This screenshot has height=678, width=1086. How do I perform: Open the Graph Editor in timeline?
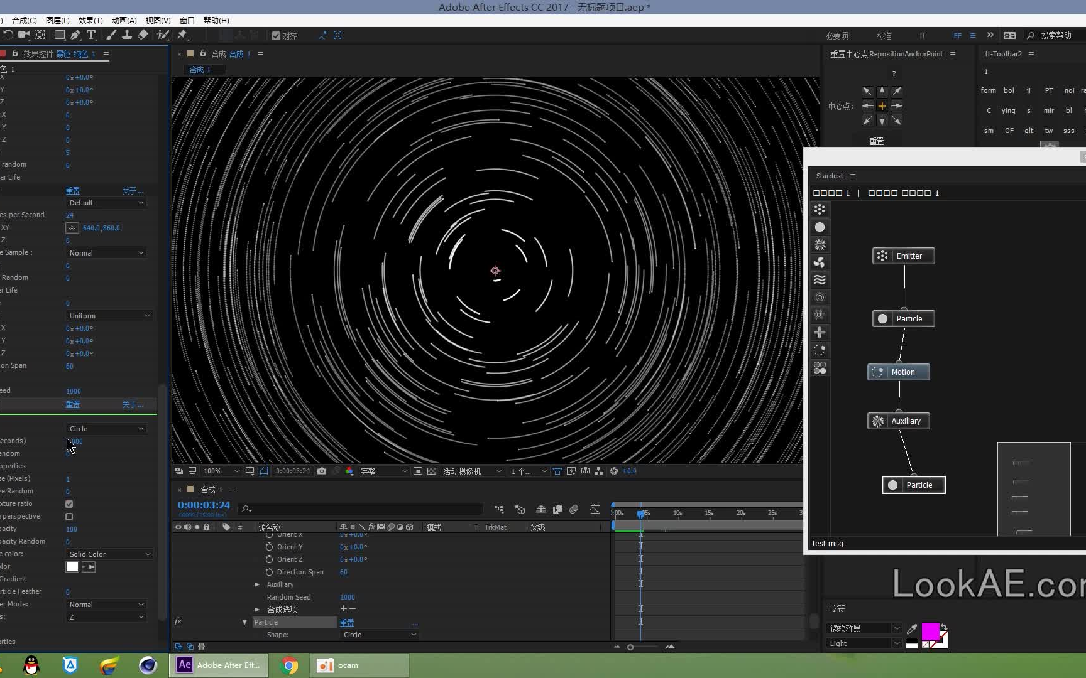pos(595,509)
